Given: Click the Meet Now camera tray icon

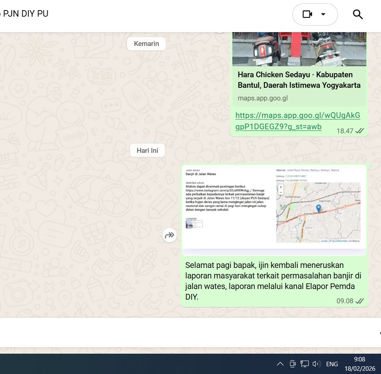Looking at the screenshot, I should [x=292, y=364].
